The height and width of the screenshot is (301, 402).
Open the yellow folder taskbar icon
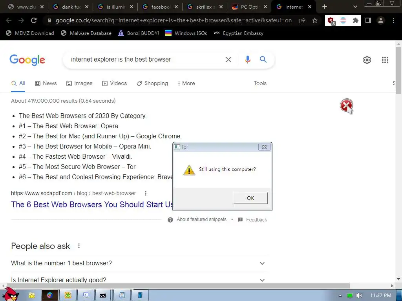pos(31,296)
